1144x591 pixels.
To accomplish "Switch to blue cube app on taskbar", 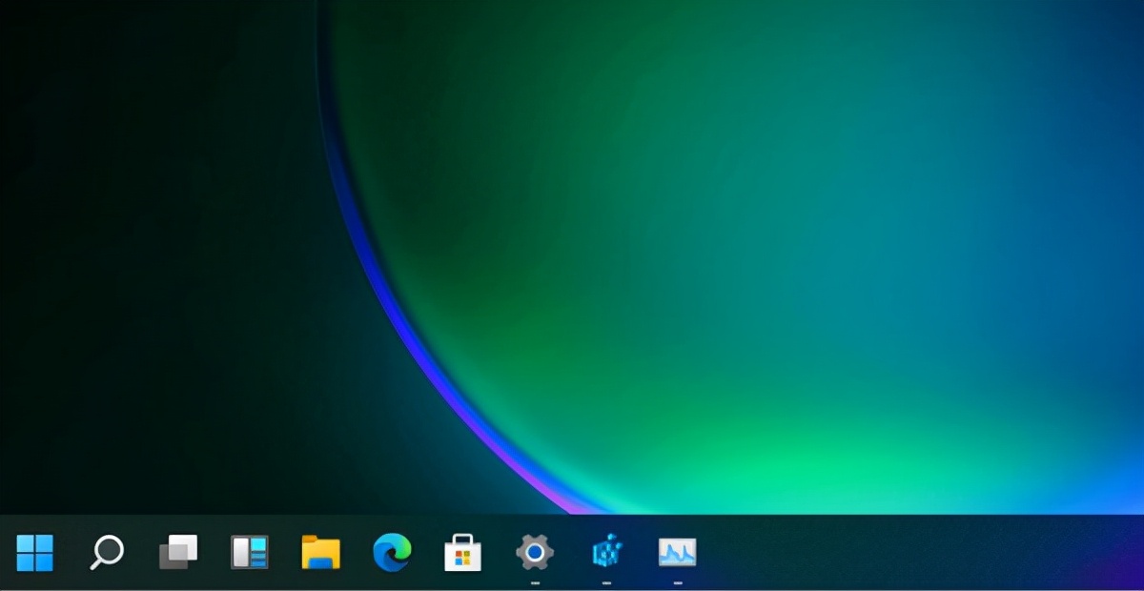I will point(606,552).
